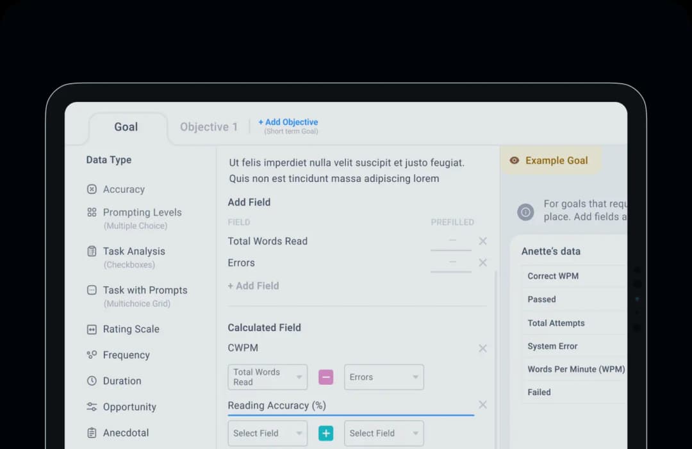Open the Errors field dropdown

click(384, 377)
